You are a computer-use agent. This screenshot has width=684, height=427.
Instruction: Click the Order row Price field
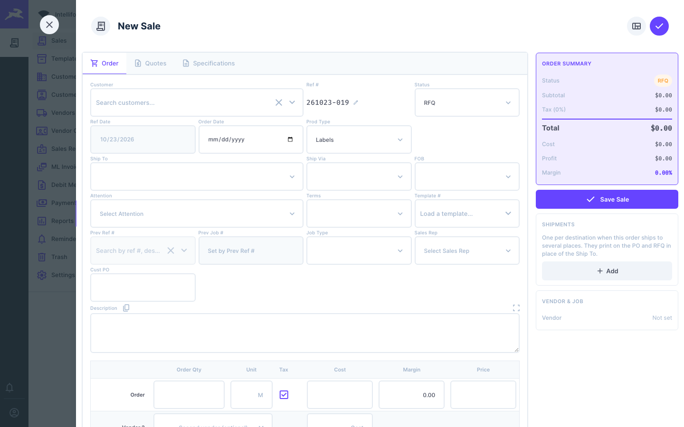point(483,395)
